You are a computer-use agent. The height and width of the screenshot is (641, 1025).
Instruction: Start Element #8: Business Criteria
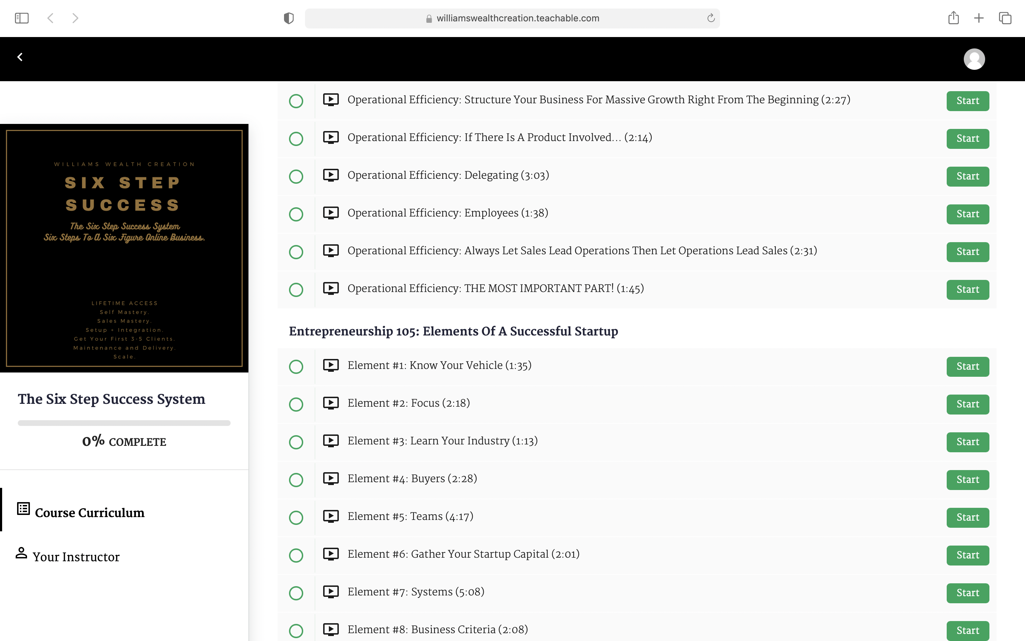[x=968, y=631]
